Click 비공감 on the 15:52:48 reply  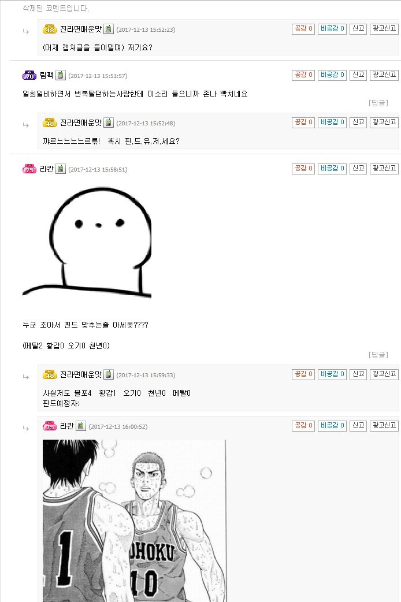click(332, 122)
